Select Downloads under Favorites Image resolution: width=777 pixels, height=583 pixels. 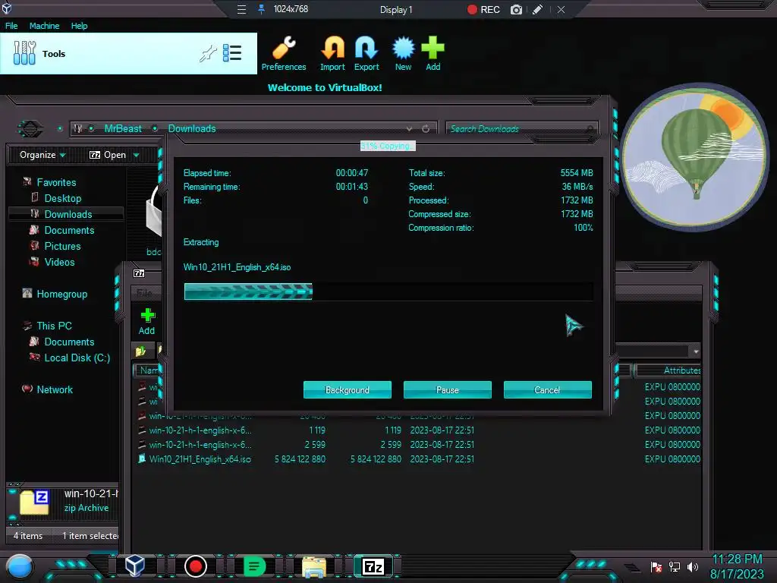pos(68,214)
